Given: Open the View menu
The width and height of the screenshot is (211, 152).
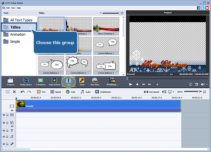Looking at the screenshot, I should 13,8.
